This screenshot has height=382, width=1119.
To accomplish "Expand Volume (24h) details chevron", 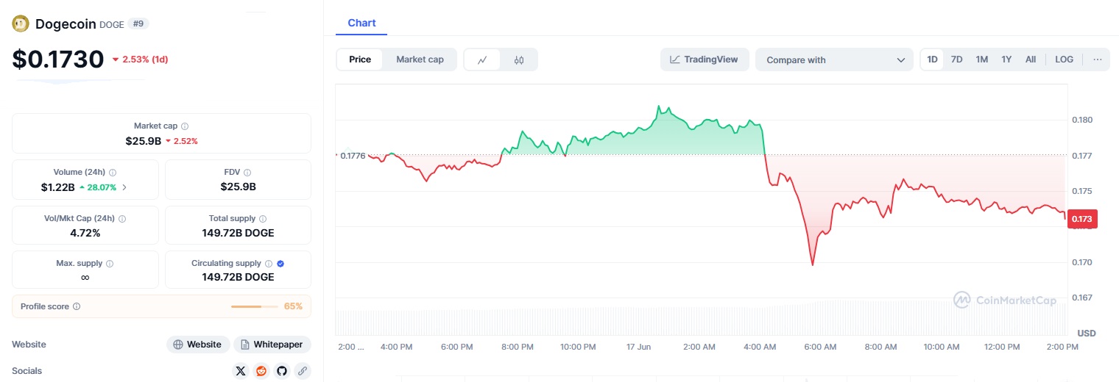I will (124, 187).
